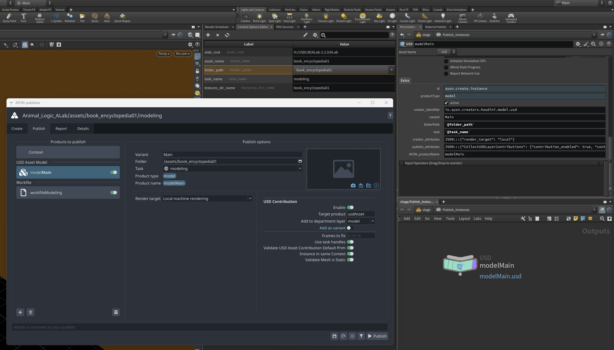Click the Helix shelf tool
614x350 pixels.
tap(107, 18)
